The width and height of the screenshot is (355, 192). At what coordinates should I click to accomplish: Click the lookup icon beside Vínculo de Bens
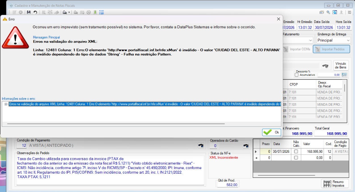(325, 66)
